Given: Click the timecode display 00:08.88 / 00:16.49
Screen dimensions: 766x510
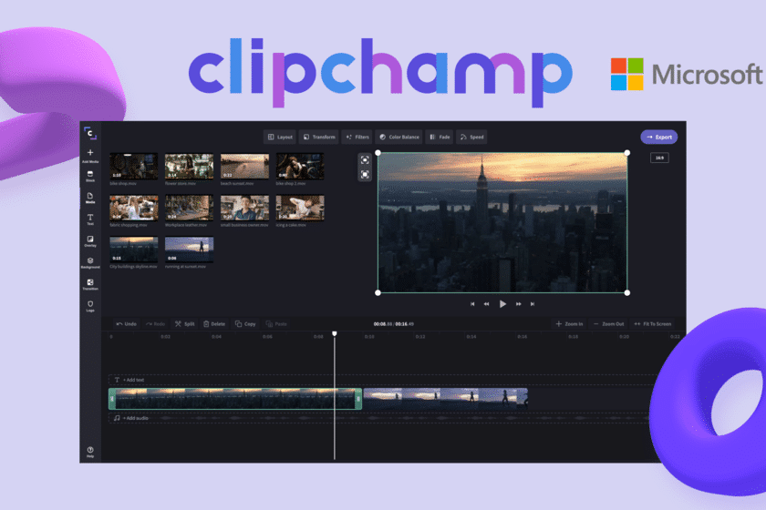Looking at the screenshot, I should pyautogui.click(x=394, y=324).
